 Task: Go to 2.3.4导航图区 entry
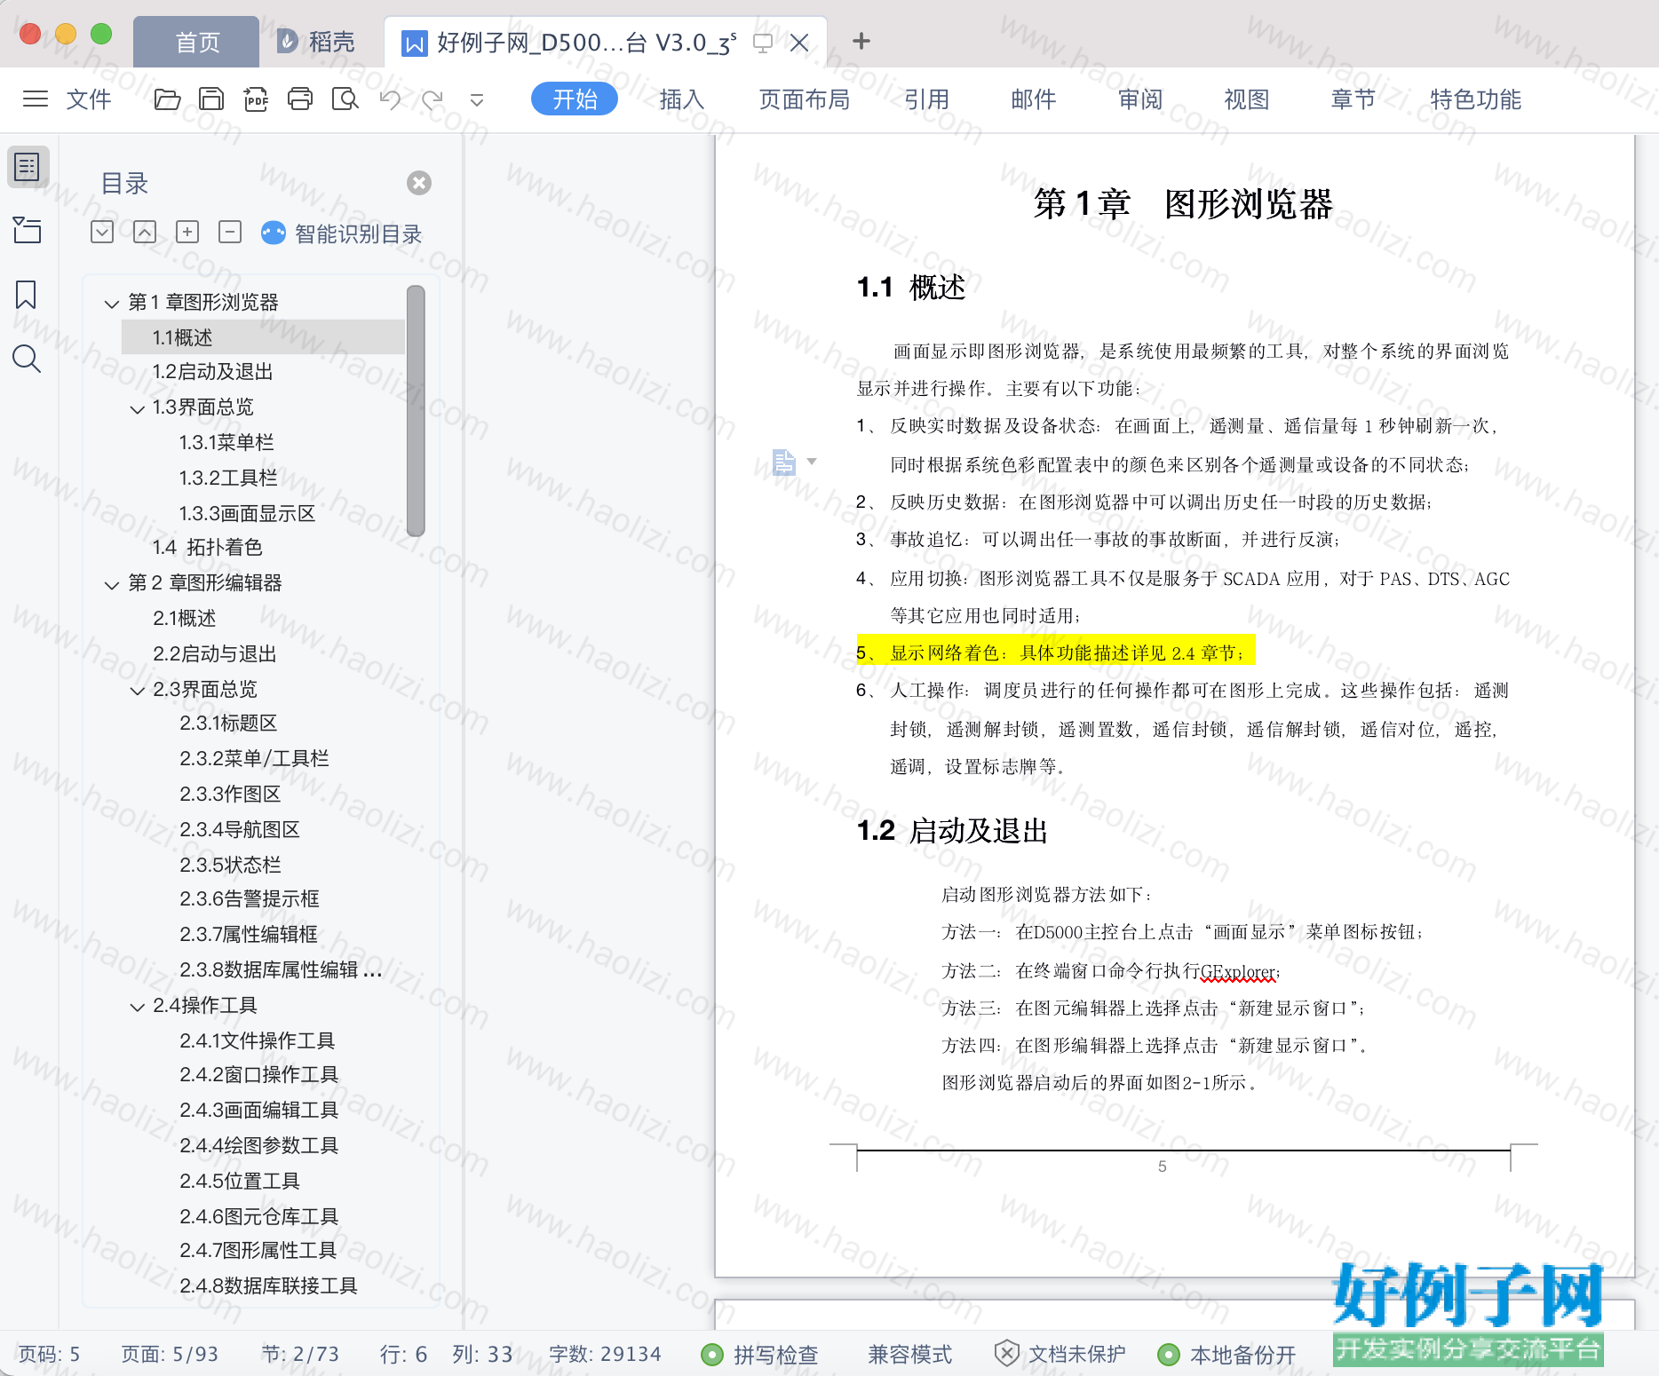[x=240, y=829]
